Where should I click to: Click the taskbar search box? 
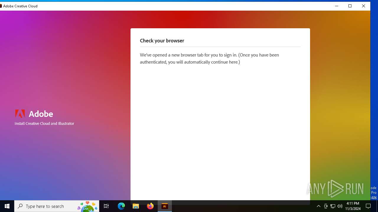[x=57, y=206]
